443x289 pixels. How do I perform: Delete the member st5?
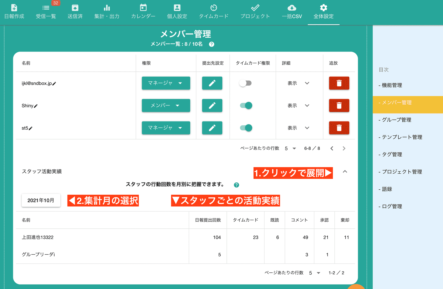339,128
